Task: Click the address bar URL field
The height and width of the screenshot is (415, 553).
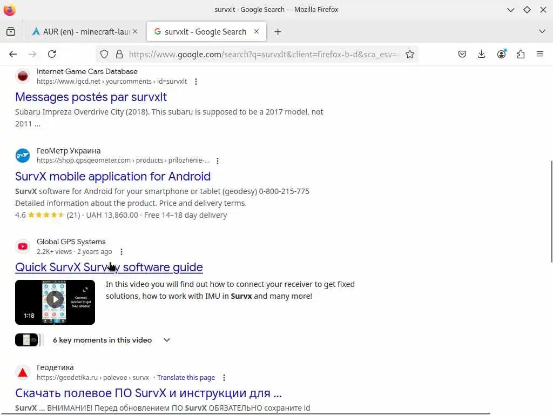Action: pyautogui.click(x=265, y=55)
